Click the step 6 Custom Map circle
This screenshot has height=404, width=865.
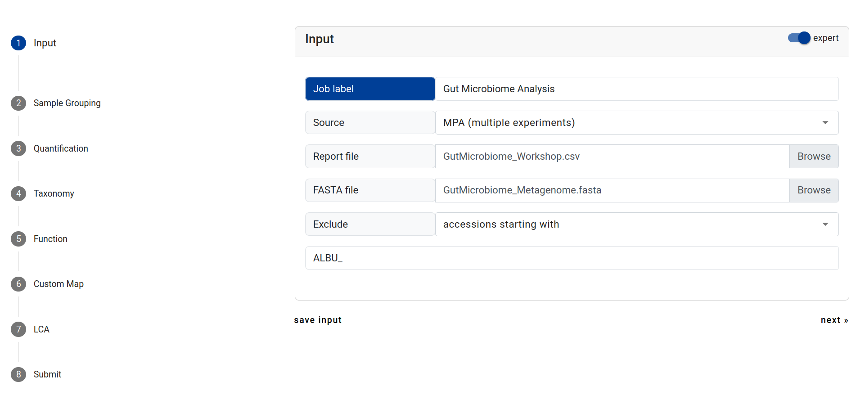[18, 284]
